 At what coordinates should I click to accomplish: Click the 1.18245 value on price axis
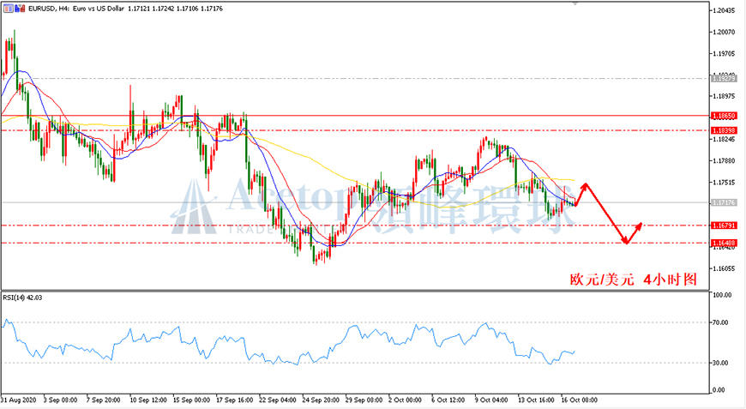click(724, 139)
